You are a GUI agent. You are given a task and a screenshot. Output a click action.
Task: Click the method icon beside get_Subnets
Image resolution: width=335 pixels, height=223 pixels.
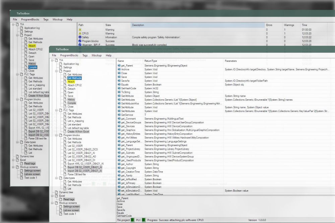[x=119, y=153]
